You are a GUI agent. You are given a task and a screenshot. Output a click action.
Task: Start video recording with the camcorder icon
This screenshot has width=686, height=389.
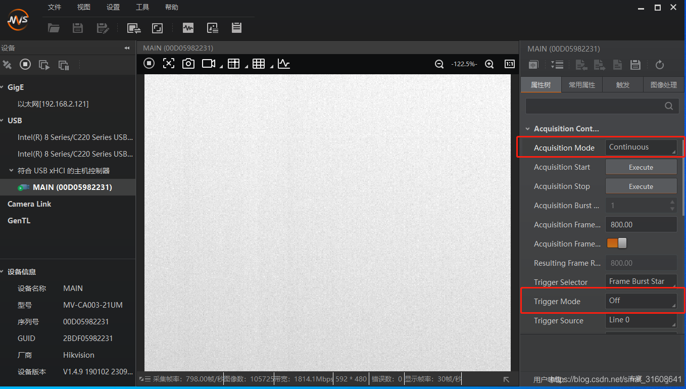[x=208, y=63]
